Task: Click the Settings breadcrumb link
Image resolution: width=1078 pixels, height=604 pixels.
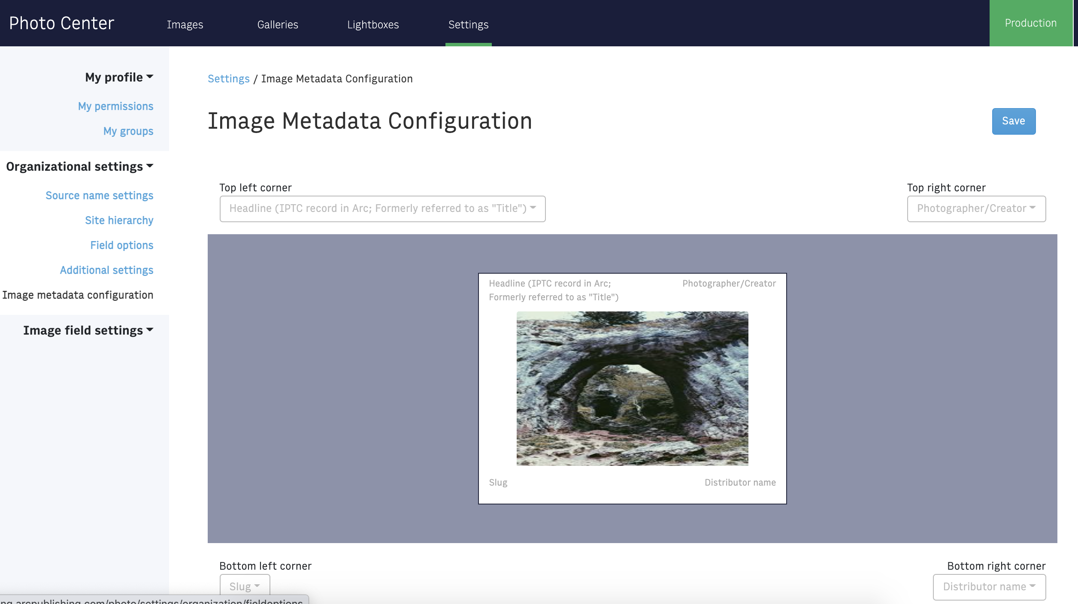Action: click(x=229, y=79)
